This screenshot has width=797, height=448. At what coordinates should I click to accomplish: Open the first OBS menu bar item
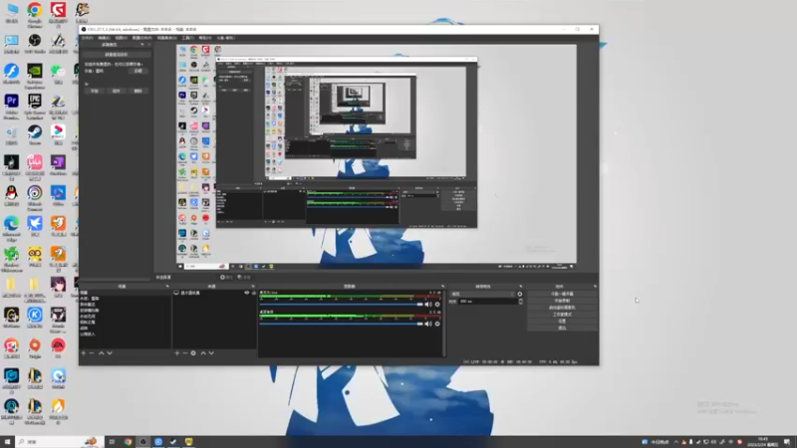[88, 38]
